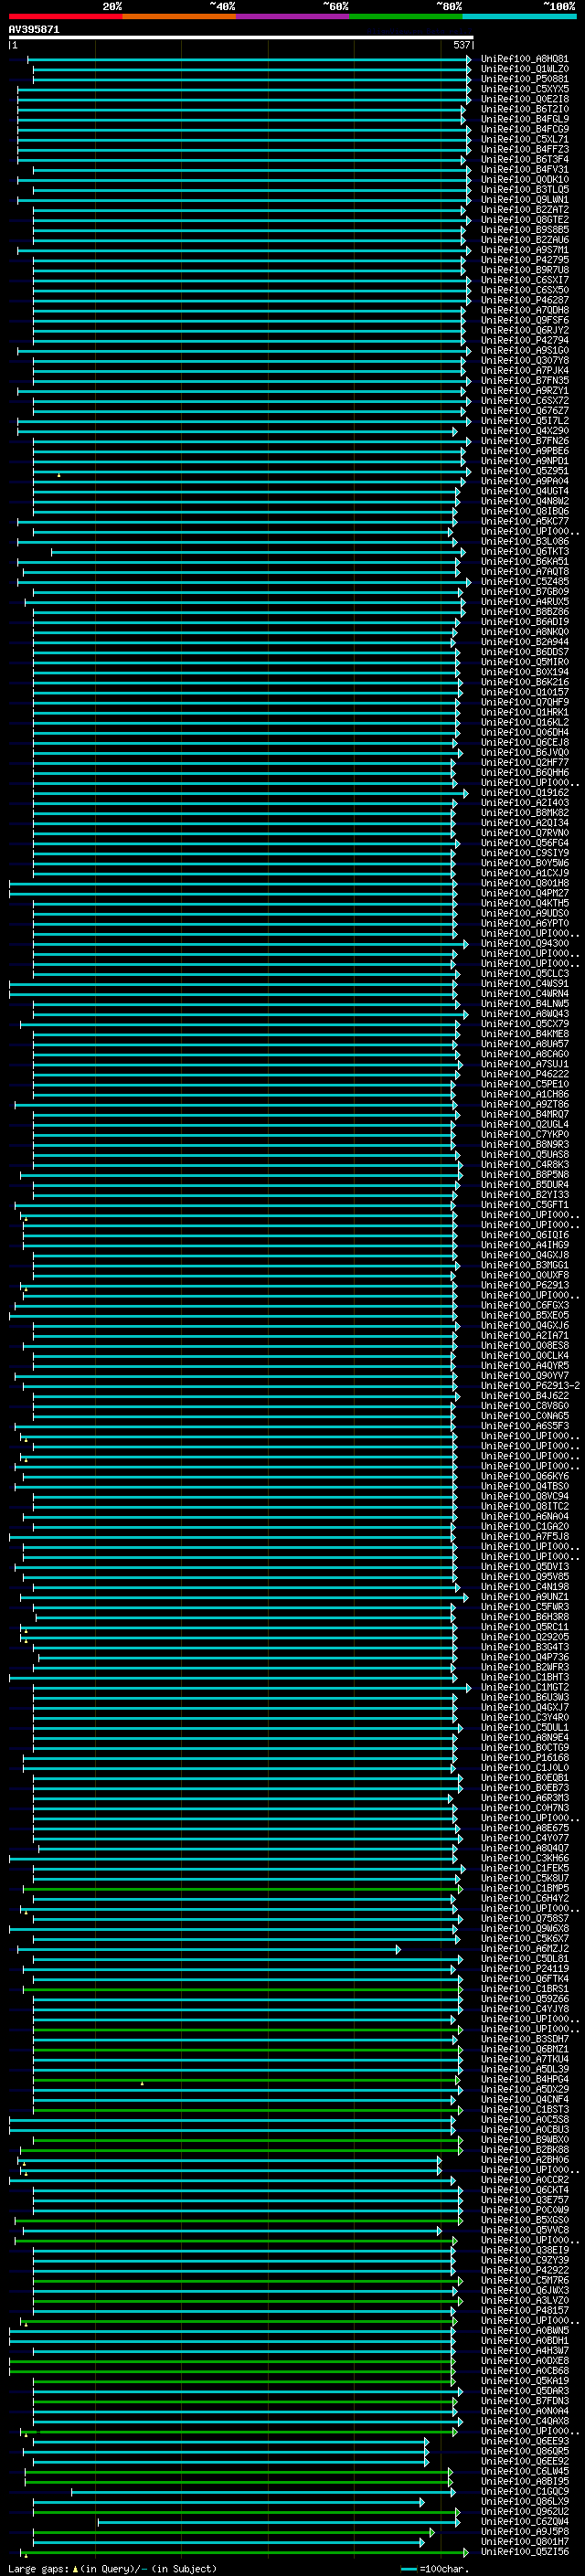Click the 537 query end position
Viewport: 585px width, 2576px height.
point(461,45)
